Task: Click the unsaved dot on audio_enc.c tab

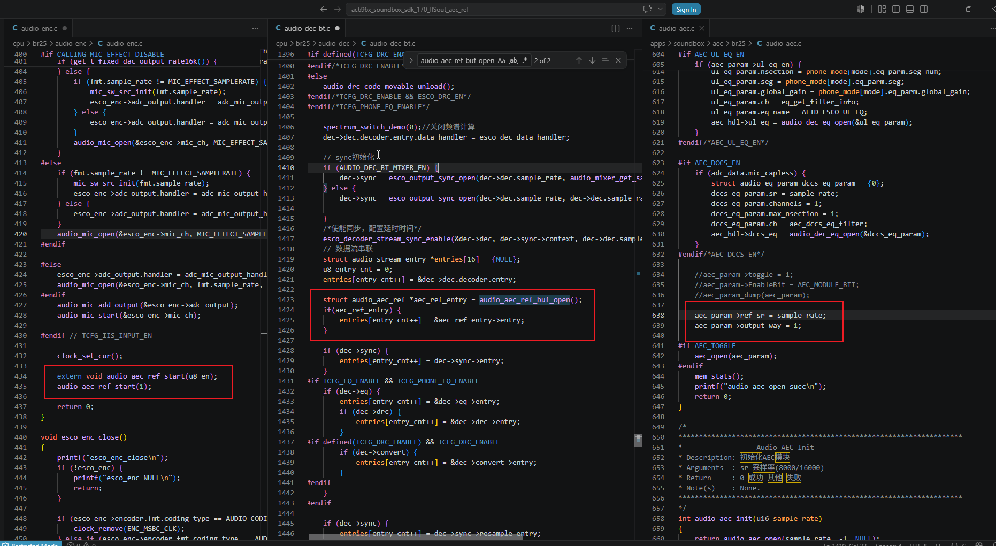Action: [65, 28]
